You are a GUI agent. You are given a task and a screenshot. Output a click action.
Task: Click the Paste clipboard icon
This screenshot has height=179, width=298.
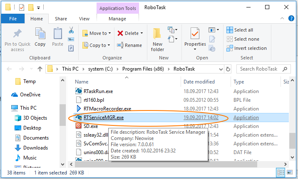[x=57, y=34]
